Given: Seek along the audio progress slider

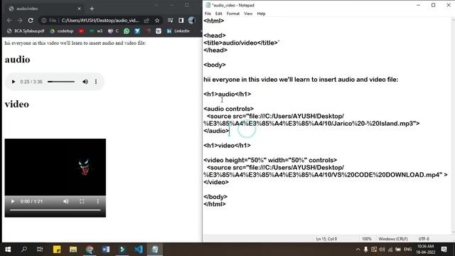Looking at the screenshot, I should [61, 82].
